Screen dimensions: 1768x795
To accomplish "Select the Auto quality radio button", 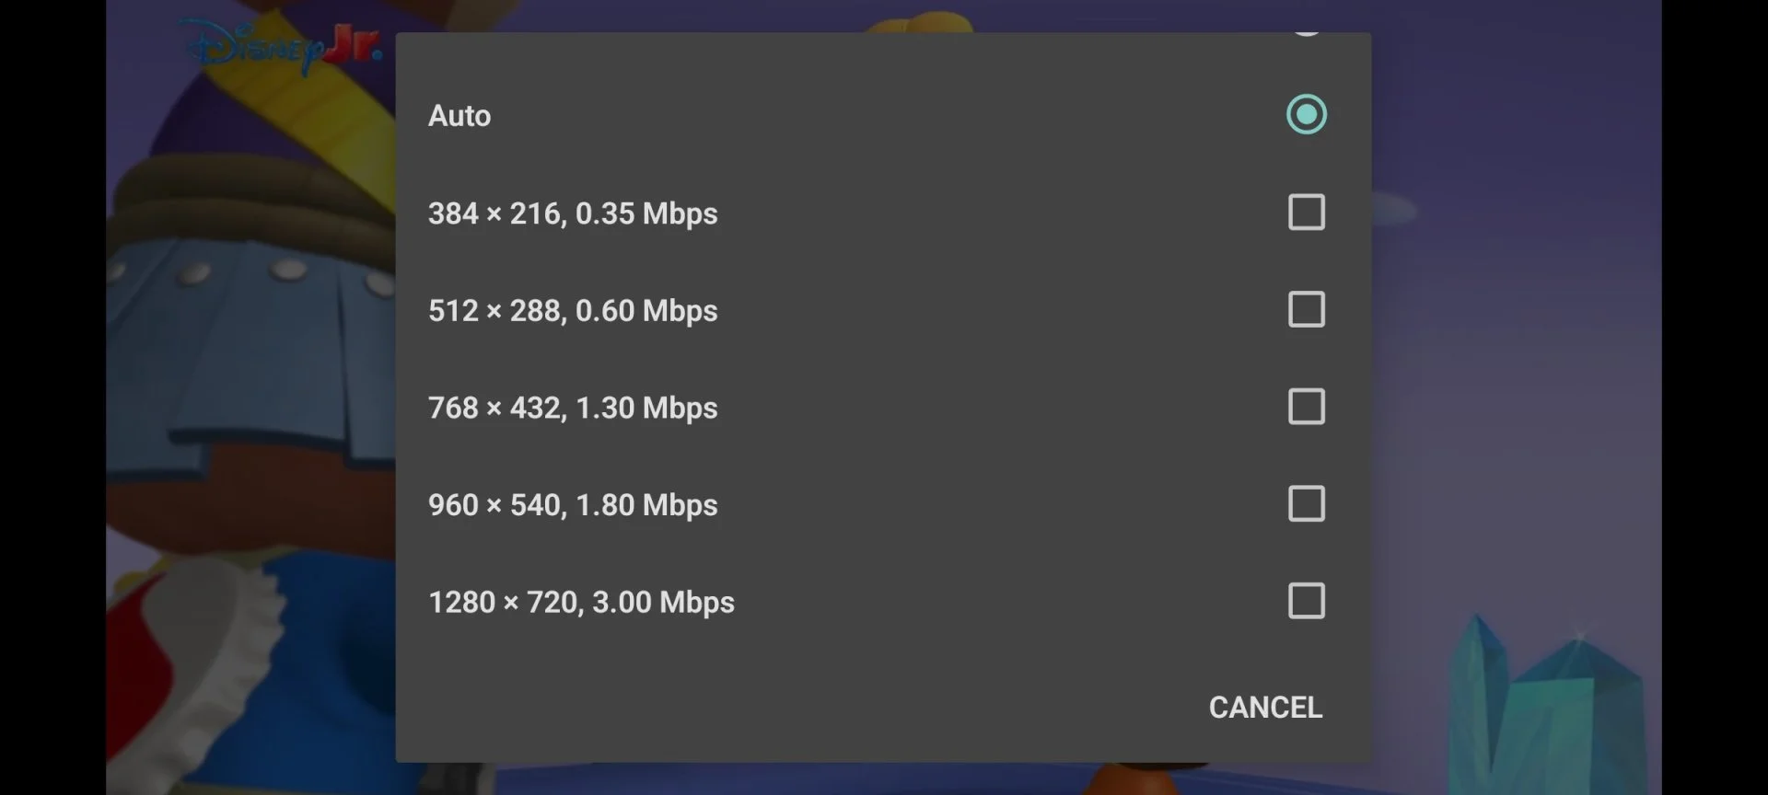I will (x=1306, y=115).
